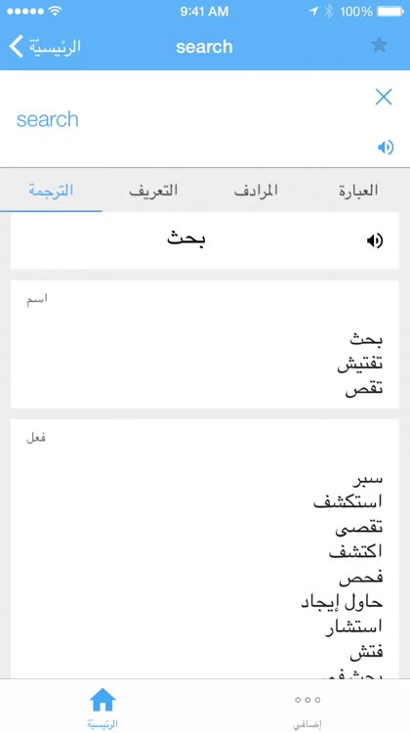
Task: Select noun translation تفتيش
Action: point(360,365)
